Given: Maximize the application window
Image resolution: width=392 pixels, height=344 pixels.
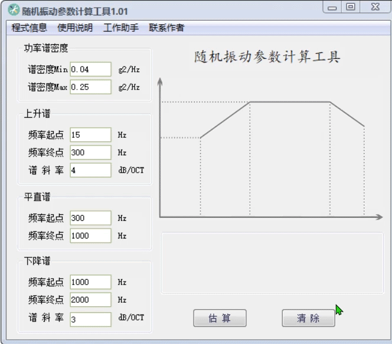Looking at the screenshot, I should [351, 7].
